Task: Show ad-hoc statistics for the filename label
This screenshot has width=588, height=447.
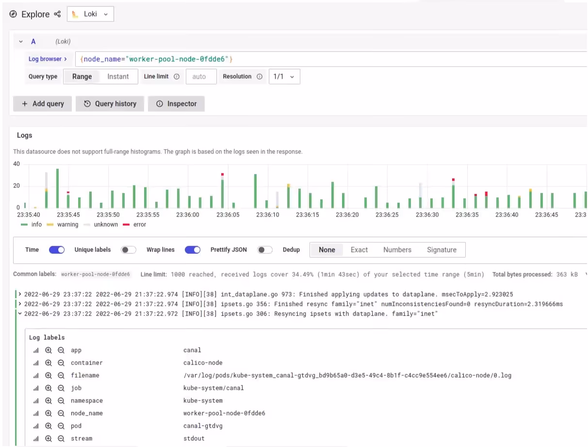Action: coord(35,376)
